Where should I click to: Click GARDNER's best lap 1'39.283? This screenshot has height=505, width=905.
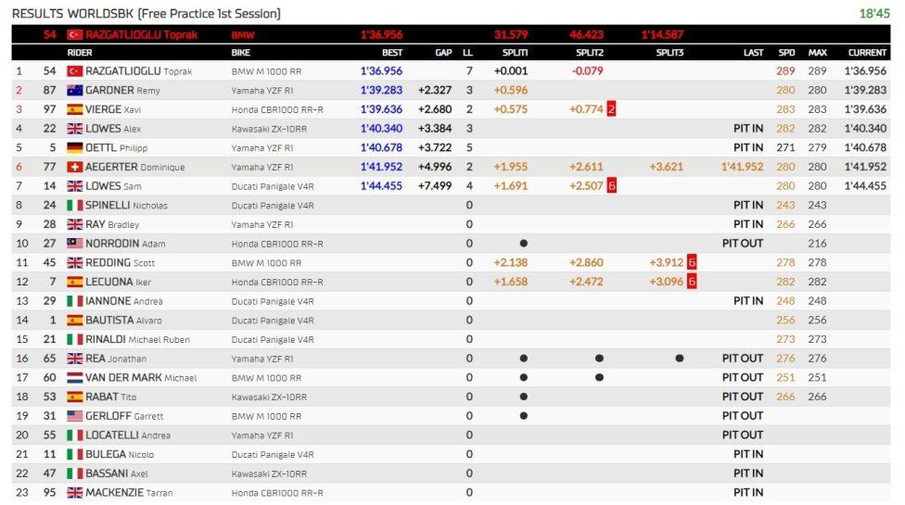tap(381, 90)
